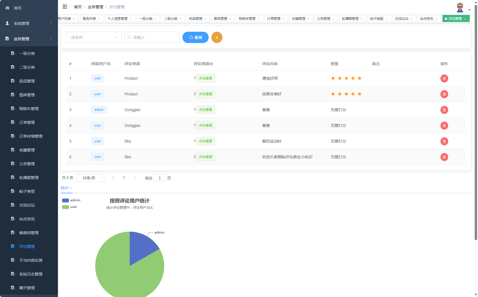Delete the first comment row
The width and height of the screenshot is (478, 297).
pyautogui.click(x=444, y=78)
